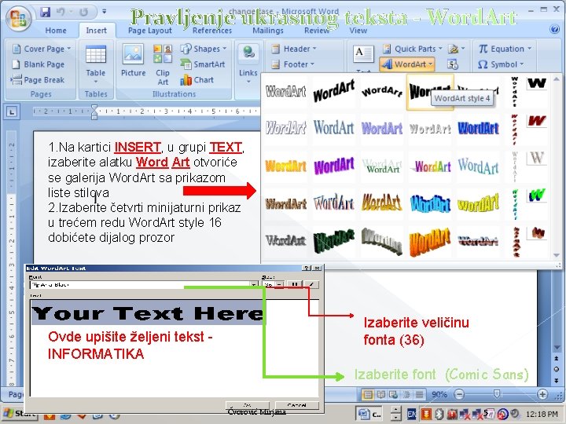Click the Text Box icon in Text group
The height and width of the screenshot is (424, 566).
[x=363, y=54]
